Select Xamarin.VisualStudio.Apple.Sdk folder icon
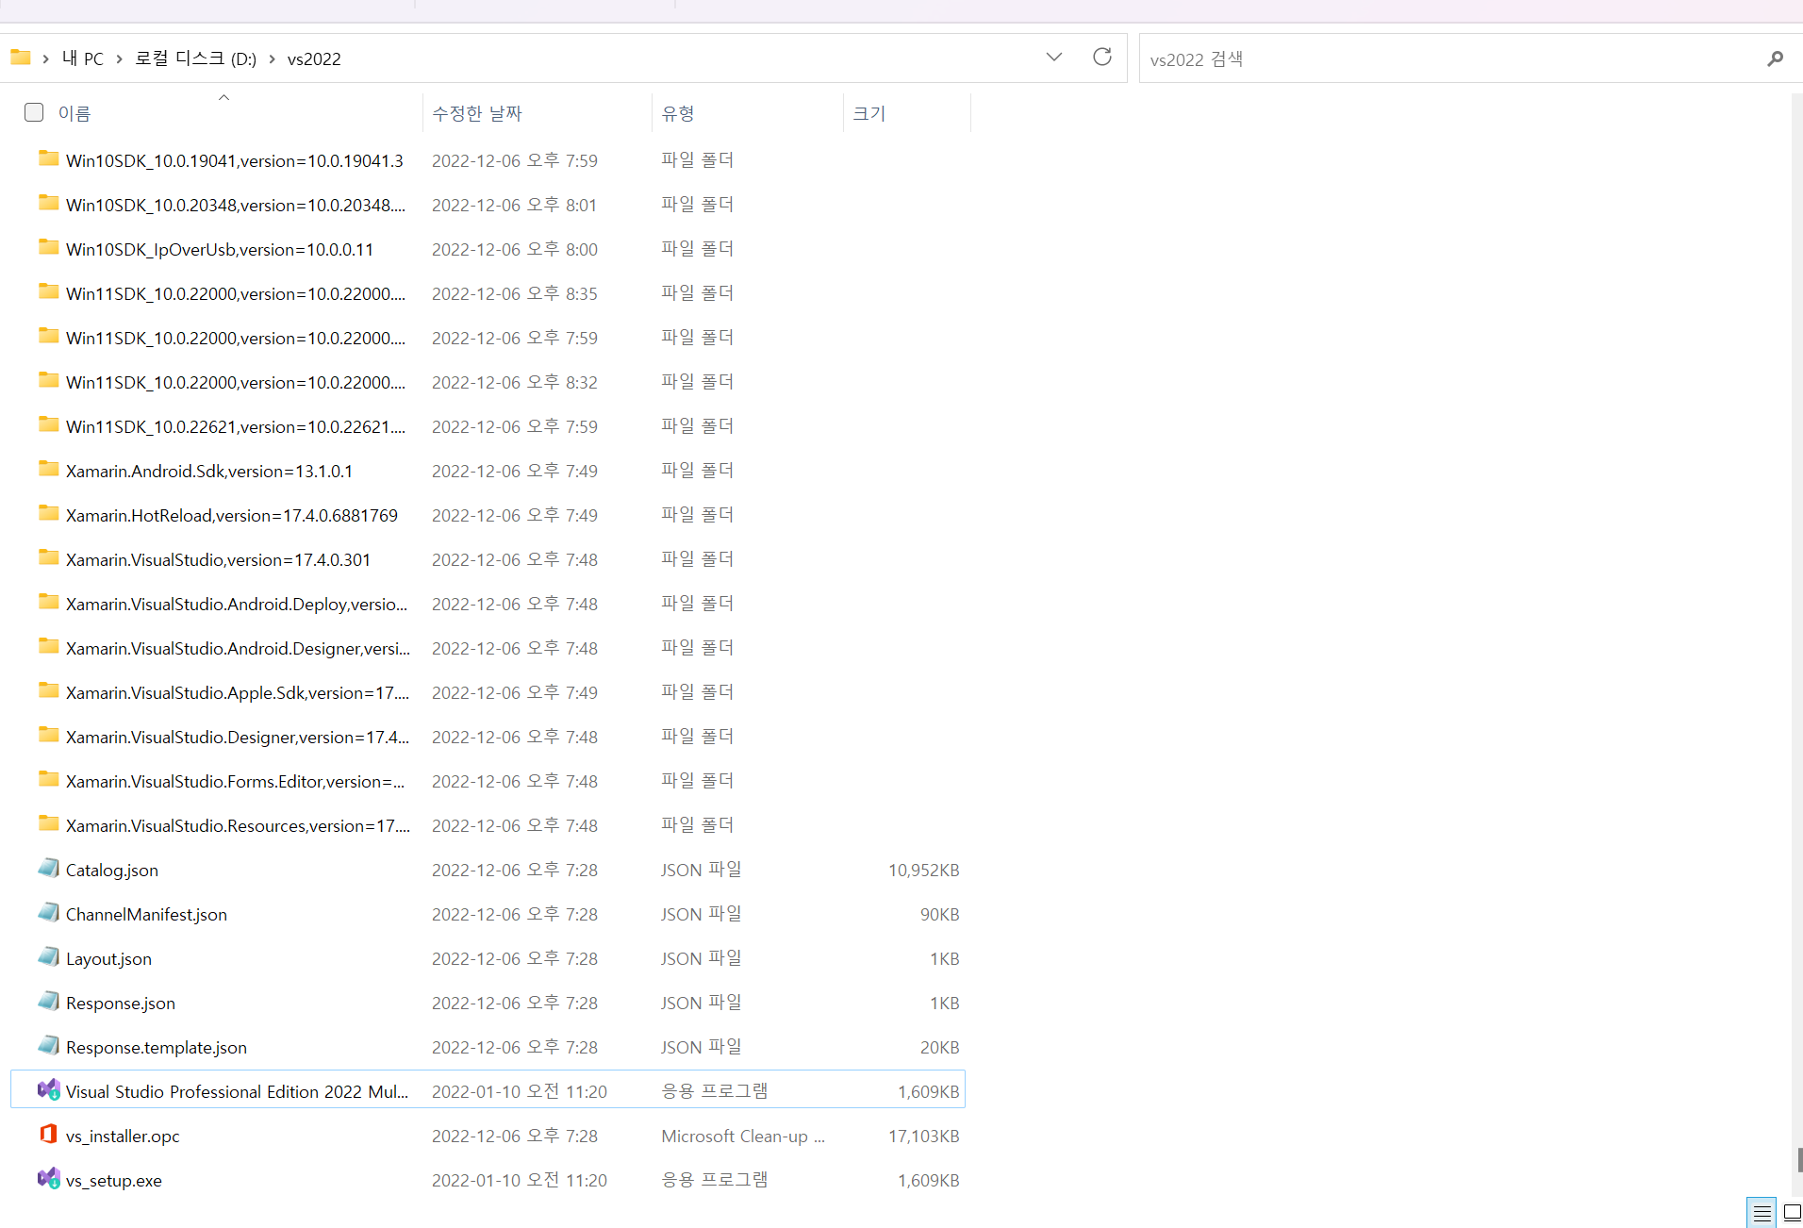 pyautogui.click(x=48, y=690)
